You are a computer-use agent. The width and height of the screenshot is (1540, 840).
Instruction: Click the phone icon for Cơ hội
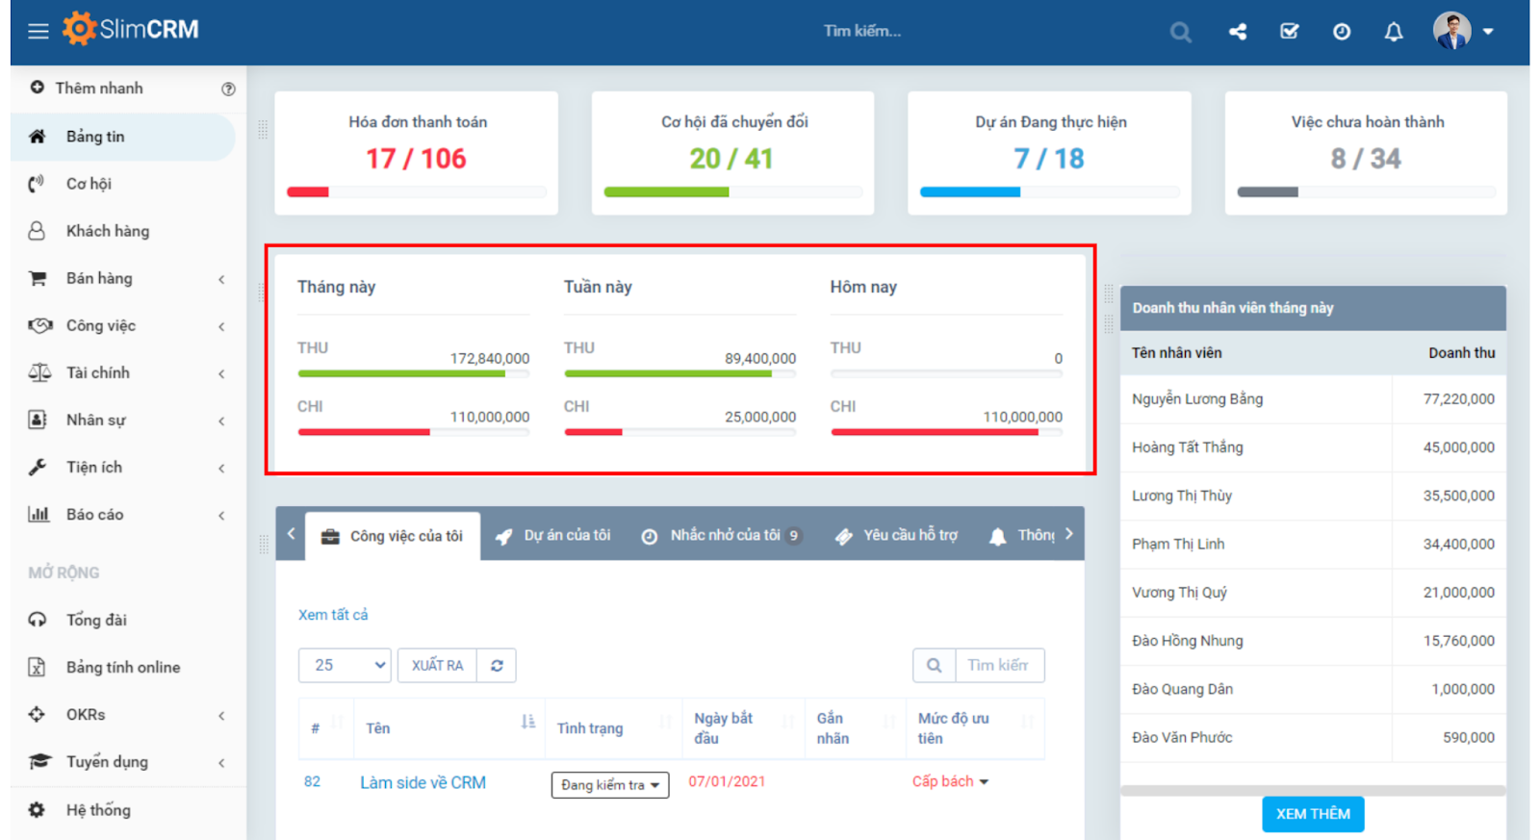coord(37,184)
